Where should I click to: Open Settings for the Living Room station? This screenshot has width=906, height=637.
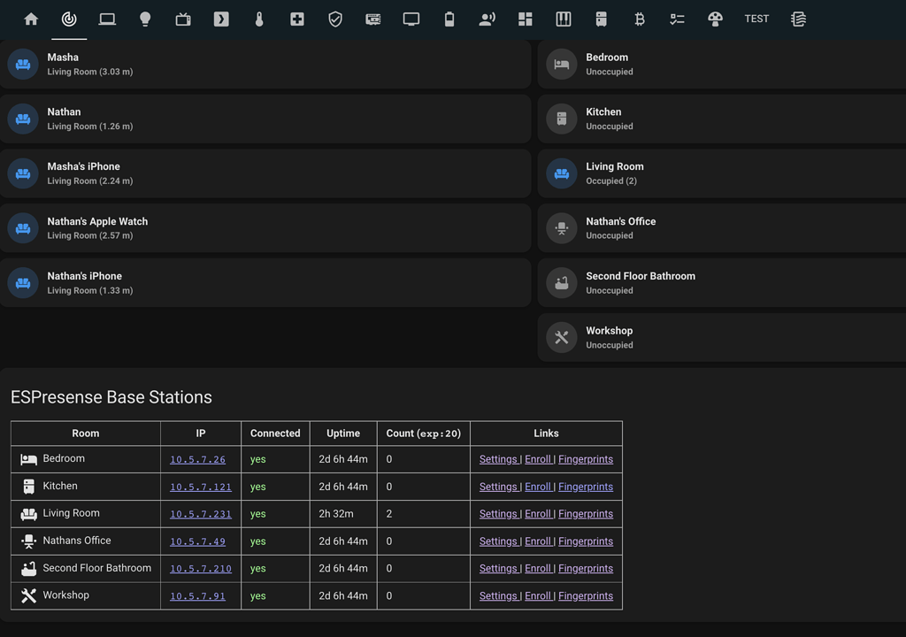pos(498,513)
